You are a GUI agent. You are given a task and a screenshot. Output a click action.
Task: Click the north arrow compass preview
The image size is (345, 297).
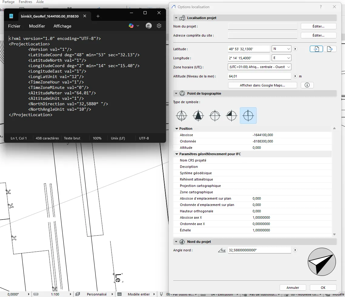point(321,262)
